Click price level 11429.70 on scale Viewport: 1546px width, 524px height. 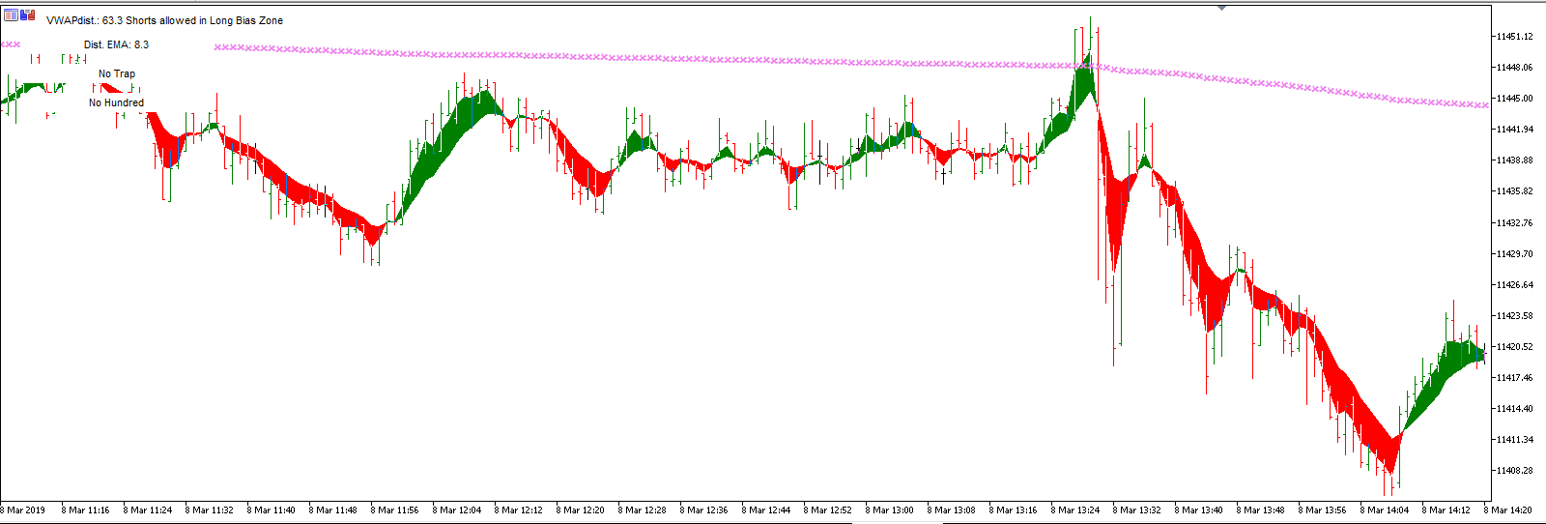1514,254
